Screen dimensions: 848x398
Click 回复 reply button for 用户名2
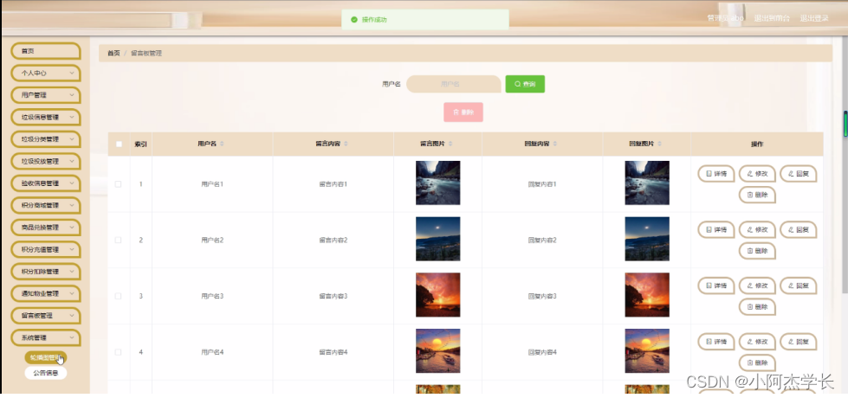coord(799,229)
